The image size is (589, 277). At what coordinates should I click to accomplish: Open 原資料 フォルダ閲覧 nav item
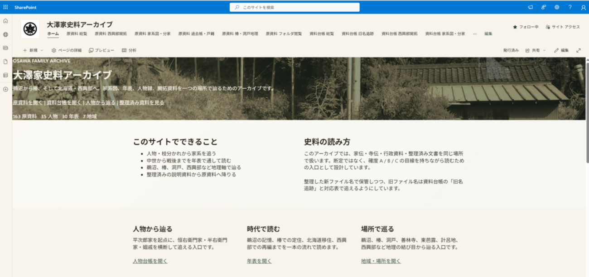(x=284, y=34)
